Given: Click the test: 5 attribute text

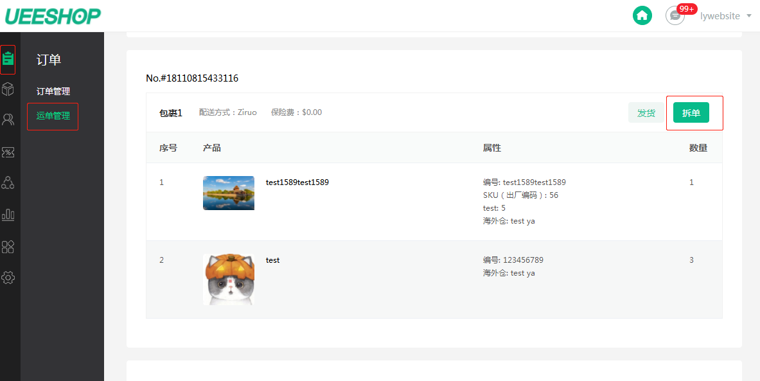Looking at the screenshot, I should (x=494, y=208).
